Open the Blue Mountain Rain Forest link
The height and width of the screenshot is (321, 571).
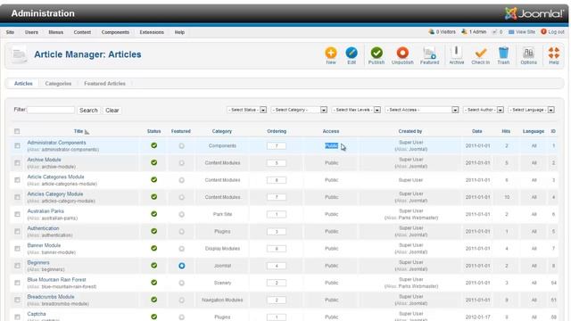click(56, 279)
